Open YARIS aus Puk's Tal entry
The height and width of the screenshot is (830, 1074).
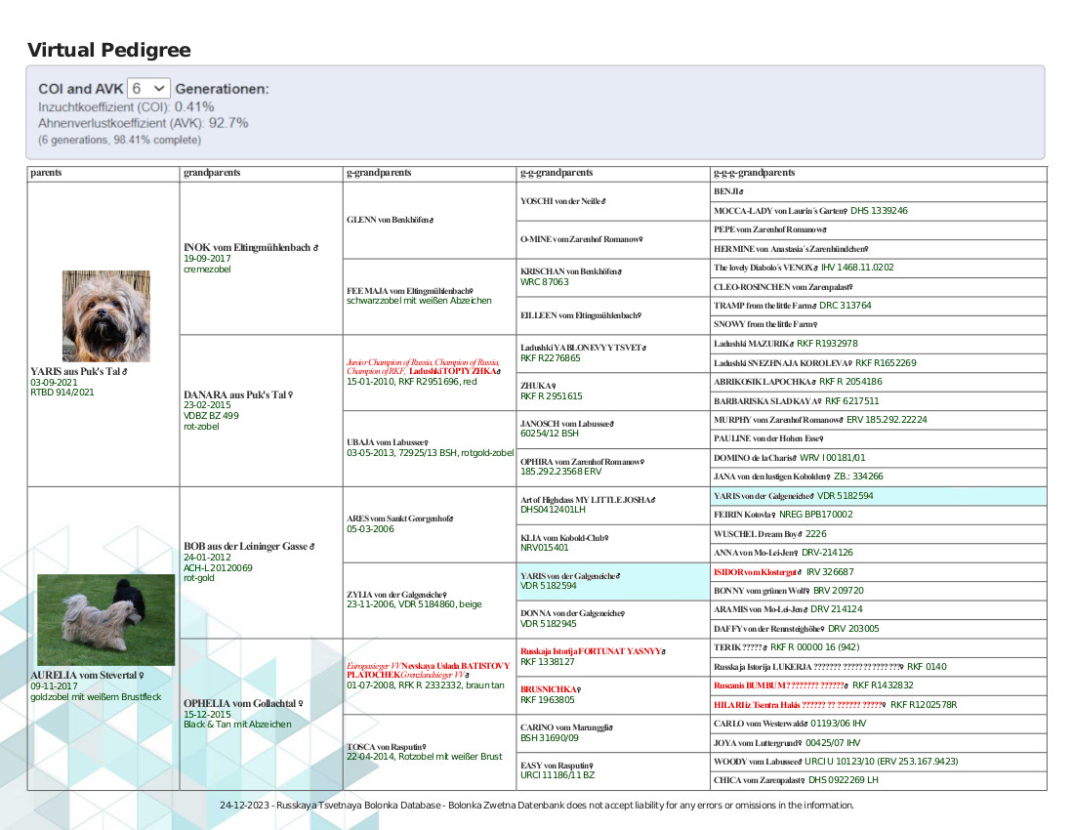[79, 371]
